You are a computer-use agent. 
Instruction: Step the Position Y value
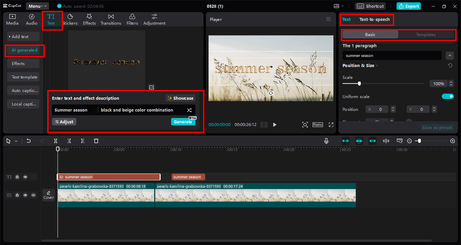(x=434, y=109)
